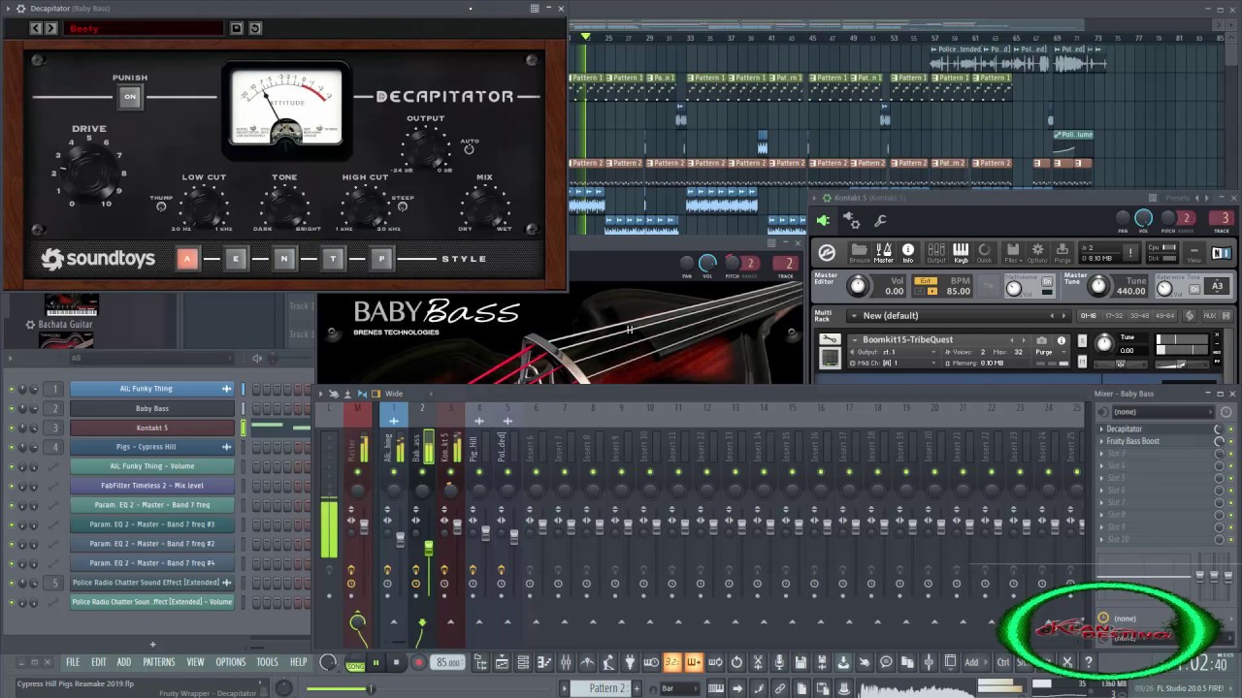Open the mixer from the toolbar faders icon
The height and width of the screenshot is (698, 1242).
pyautogui.click(x=566, y=662)
